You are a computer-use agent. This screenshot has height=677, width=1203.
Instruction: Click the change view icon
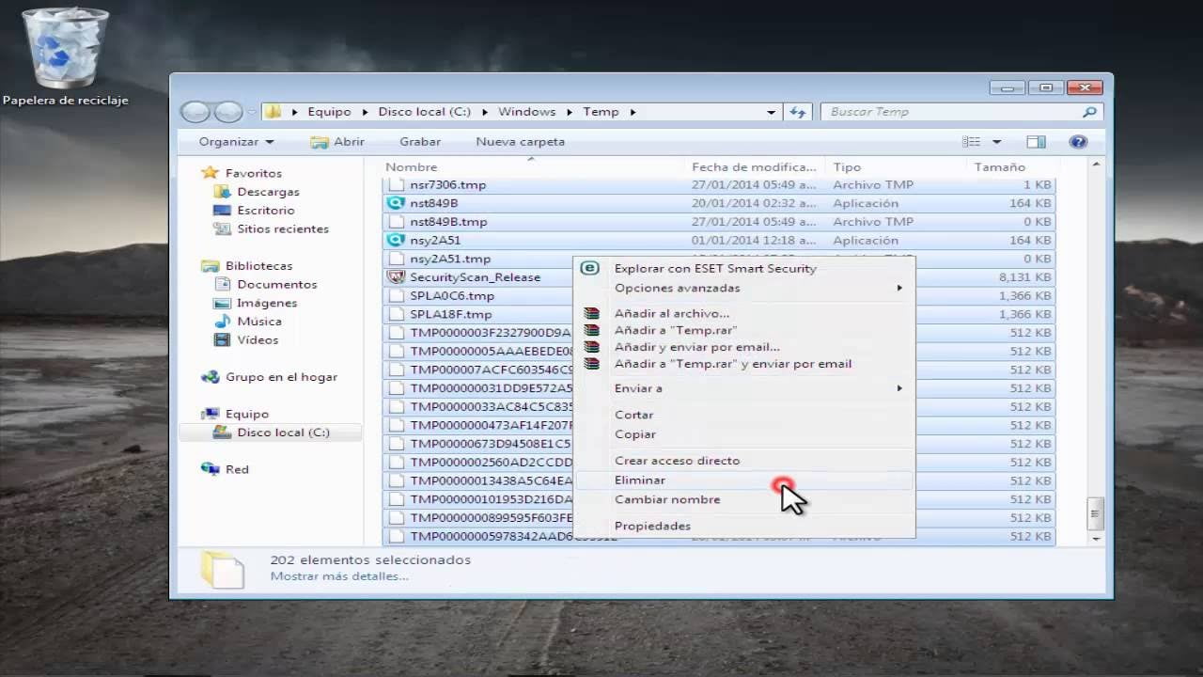(972, 142)
